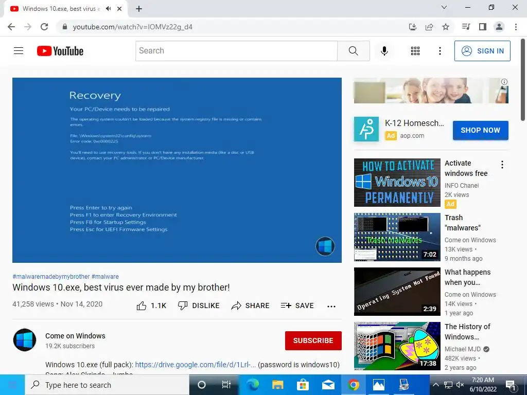Screen dimensions: 527x395
Task: Click the 'Michael MJD' channel name
Action: 463,349
